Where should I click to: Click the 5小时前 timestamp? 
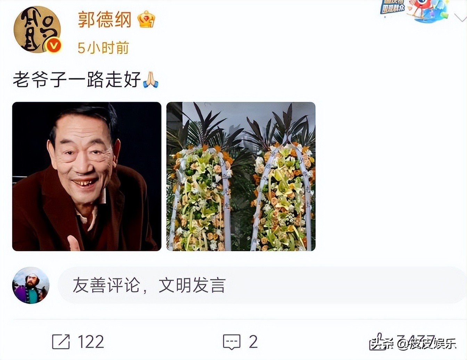click(103, 48)
